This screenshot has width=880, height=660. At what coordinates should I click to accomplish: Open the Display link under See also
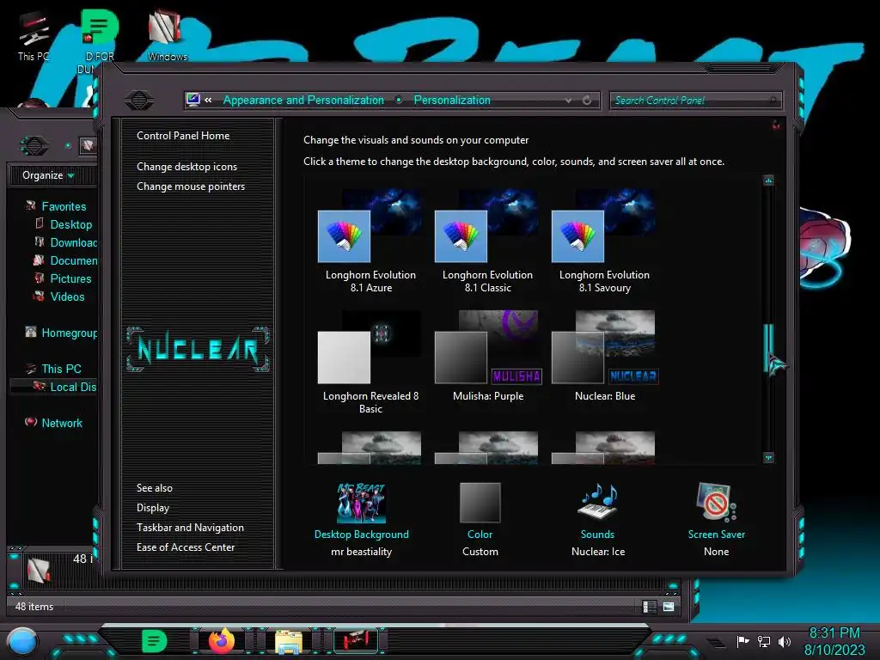[153, 508]
